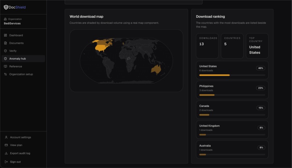Open the Reference page

[23, 66]
